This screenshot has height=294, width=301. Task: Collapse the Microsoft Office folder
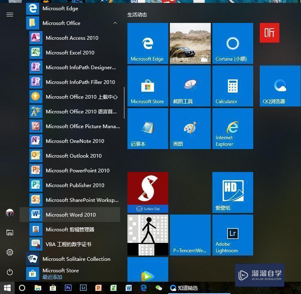[70, 23]
